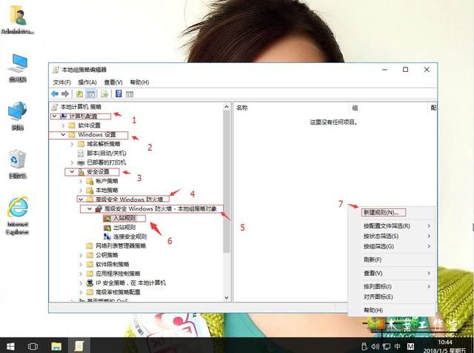Click tree pane scrollbar down arrow
This screenshot has height=353, width=474.
(x=227, y=297)
